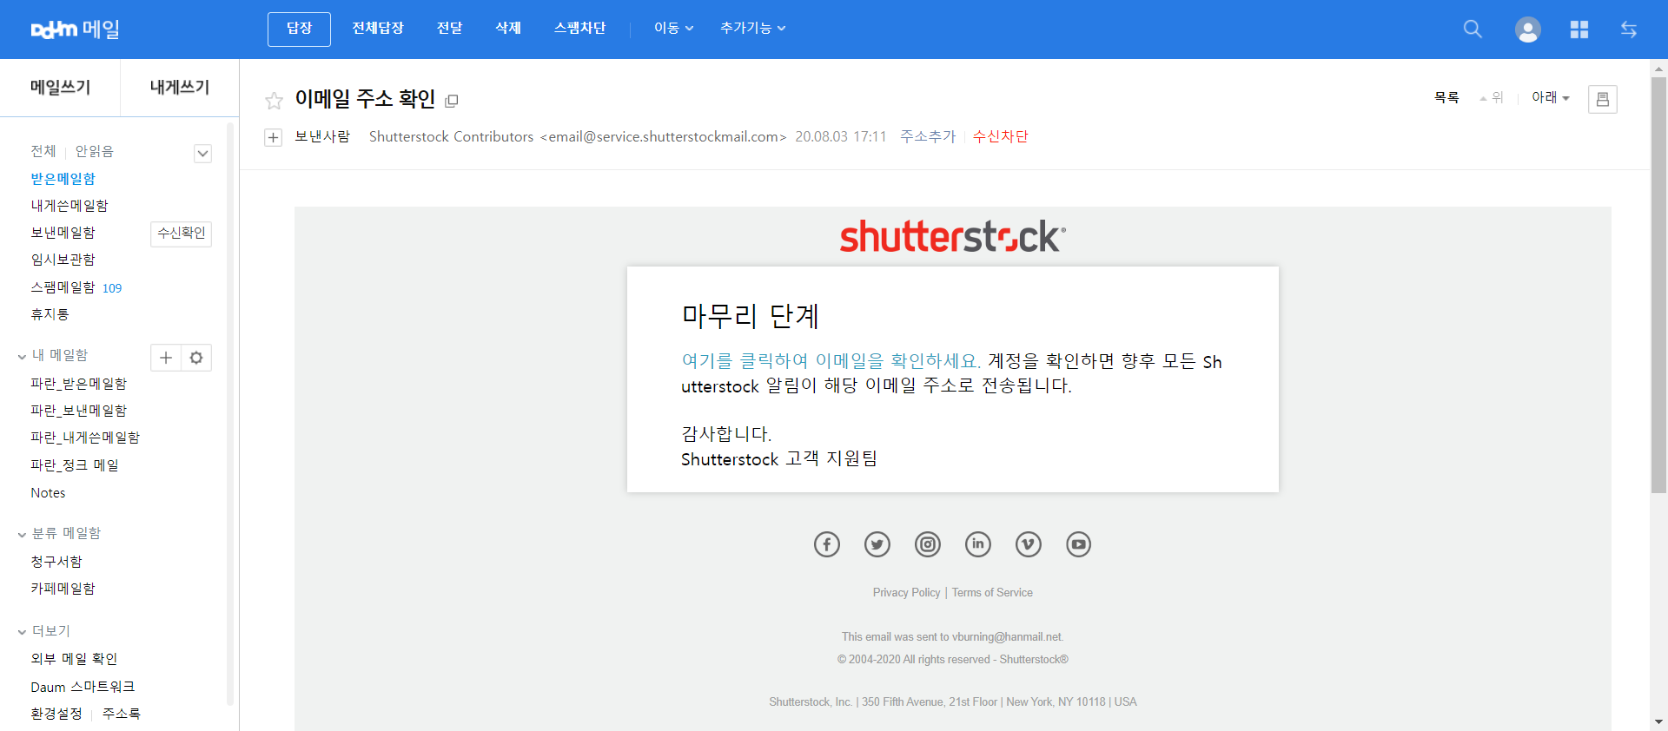Viewport: 1668px width, 731px height.
Task: Open Shutterstock Facebook icon
Action: click(827, 544)
